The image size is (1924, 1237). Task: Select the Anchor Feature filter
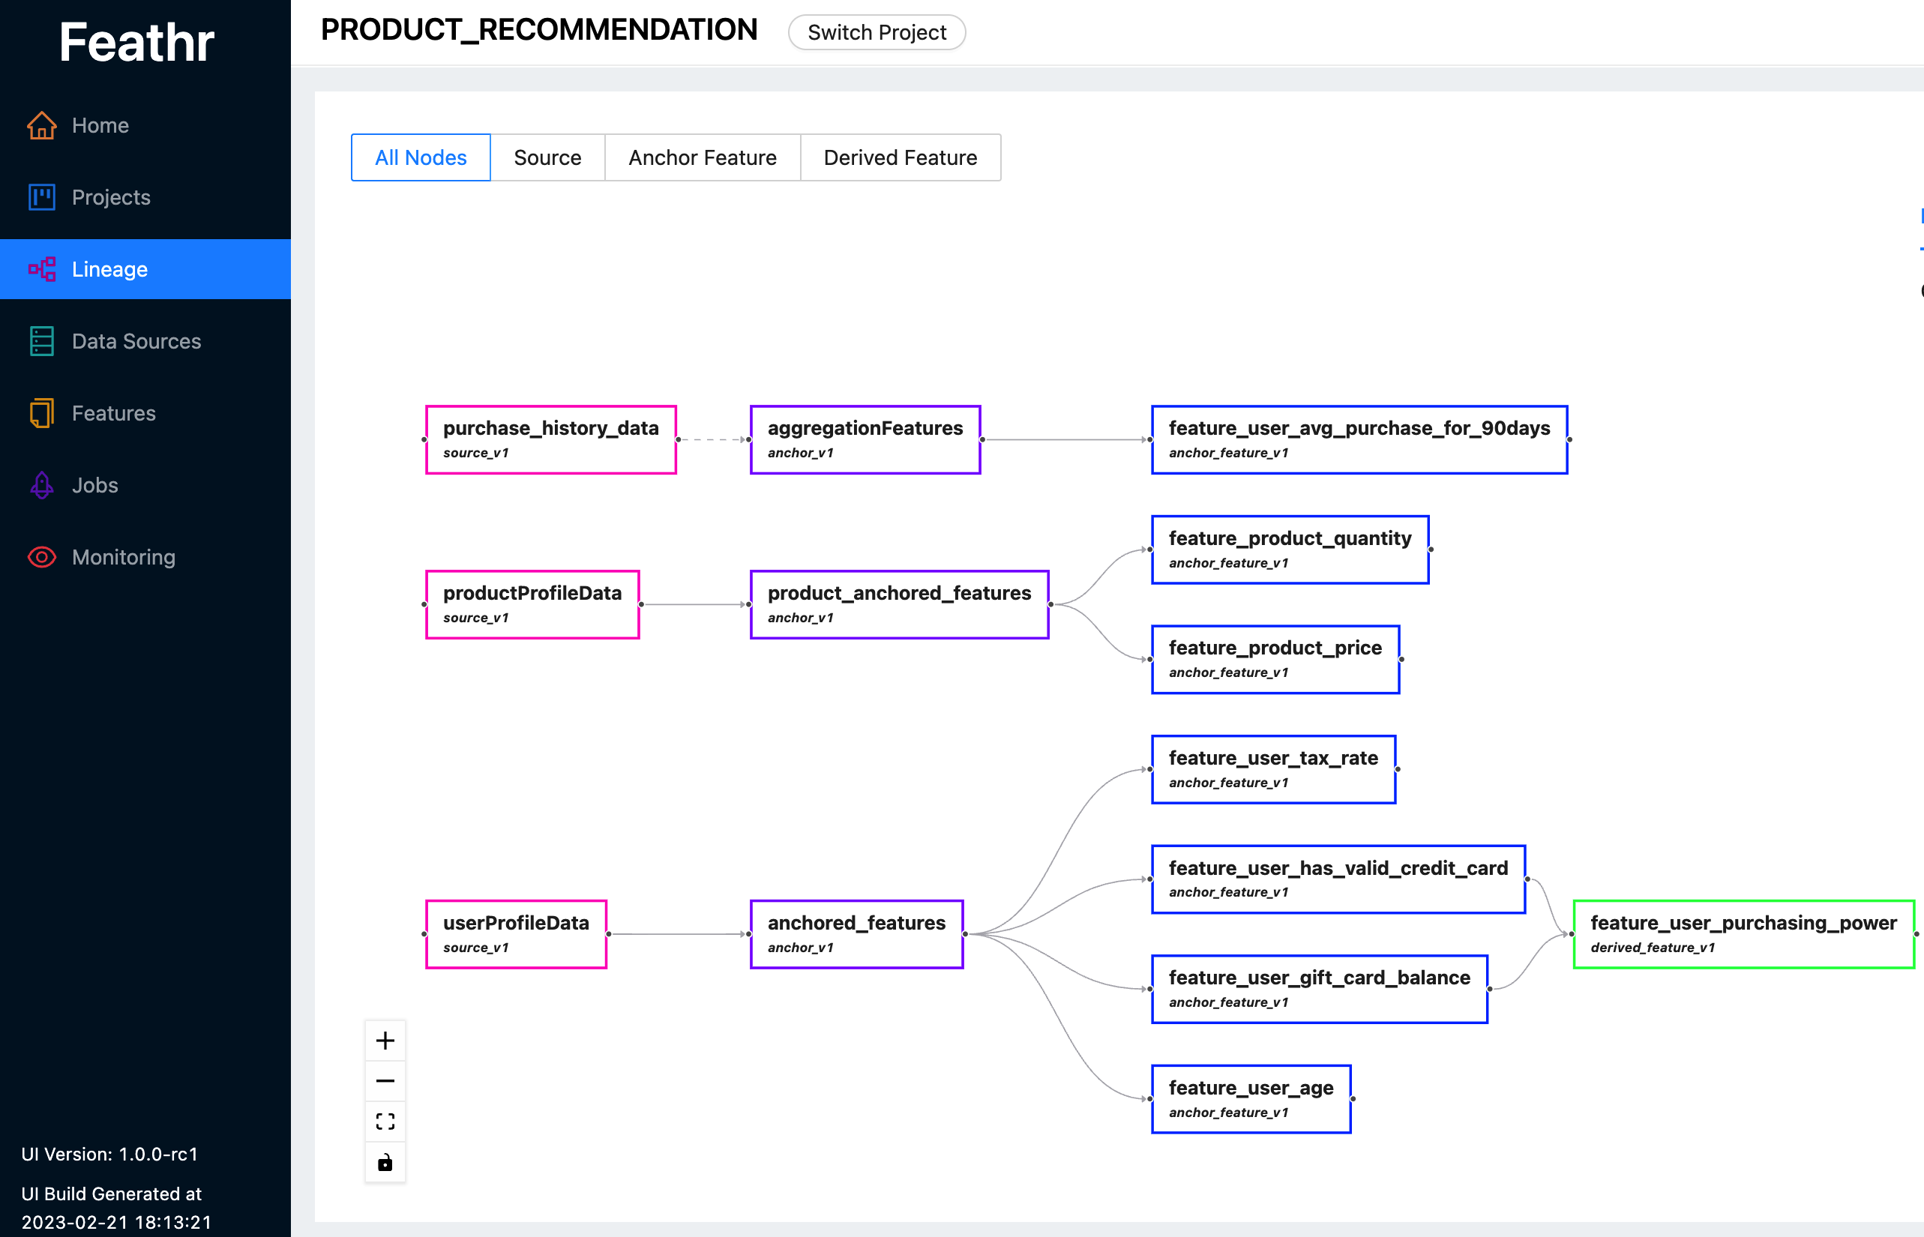pos(701,157)
